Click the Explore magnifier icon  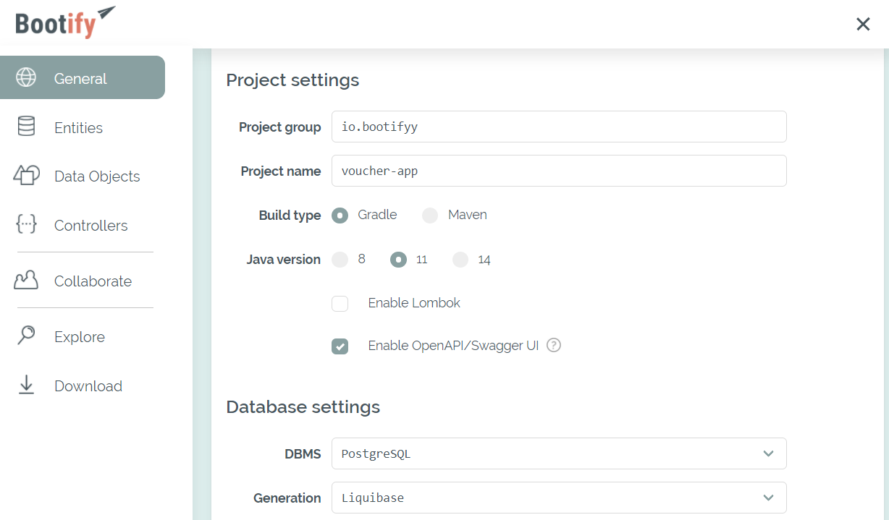pyautogui.click(x=26, y=336)
